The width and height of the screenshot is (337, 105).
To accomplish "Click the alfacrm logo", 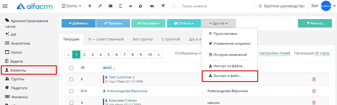I will 34,6.
